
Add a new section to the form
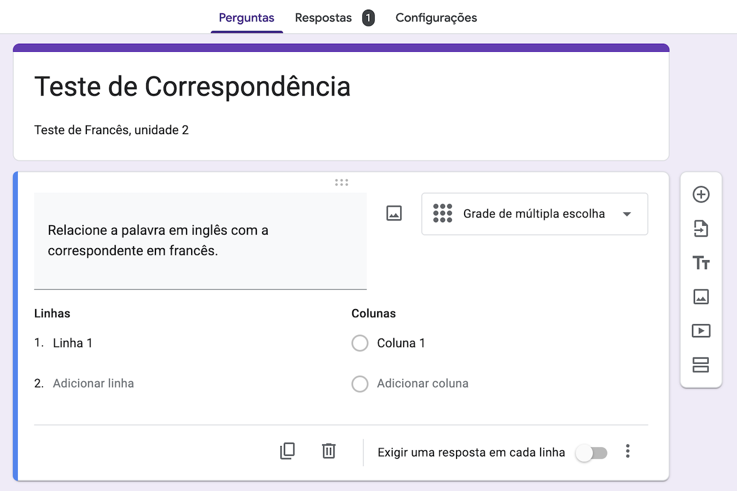701,365
